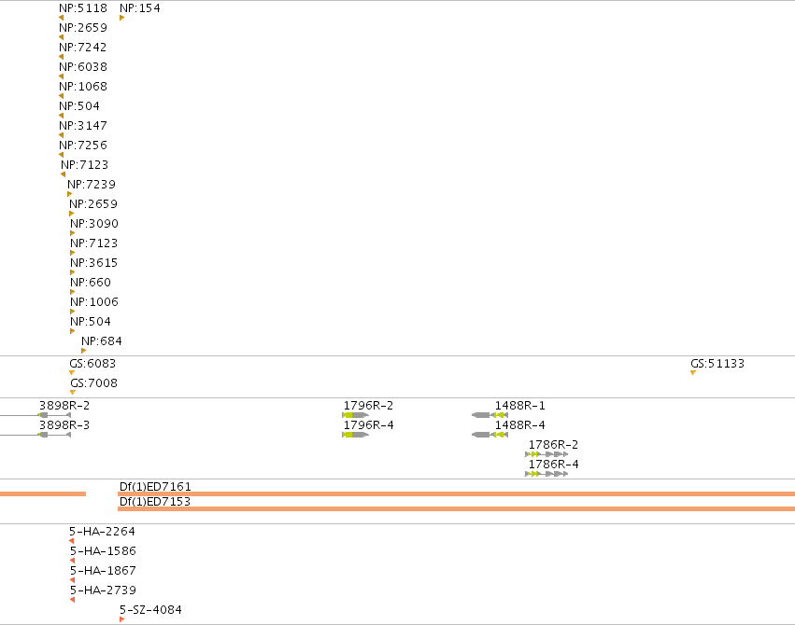The height and width of the screenshot is (625, 795).
Task: Click the NP:7123 label with right-pointing marker
Action: 93,243
